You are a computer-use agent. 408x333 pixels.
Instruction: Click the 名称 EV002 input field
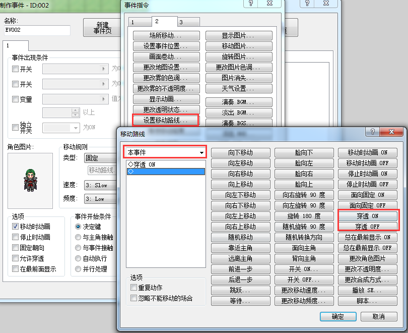click(37, 30)
